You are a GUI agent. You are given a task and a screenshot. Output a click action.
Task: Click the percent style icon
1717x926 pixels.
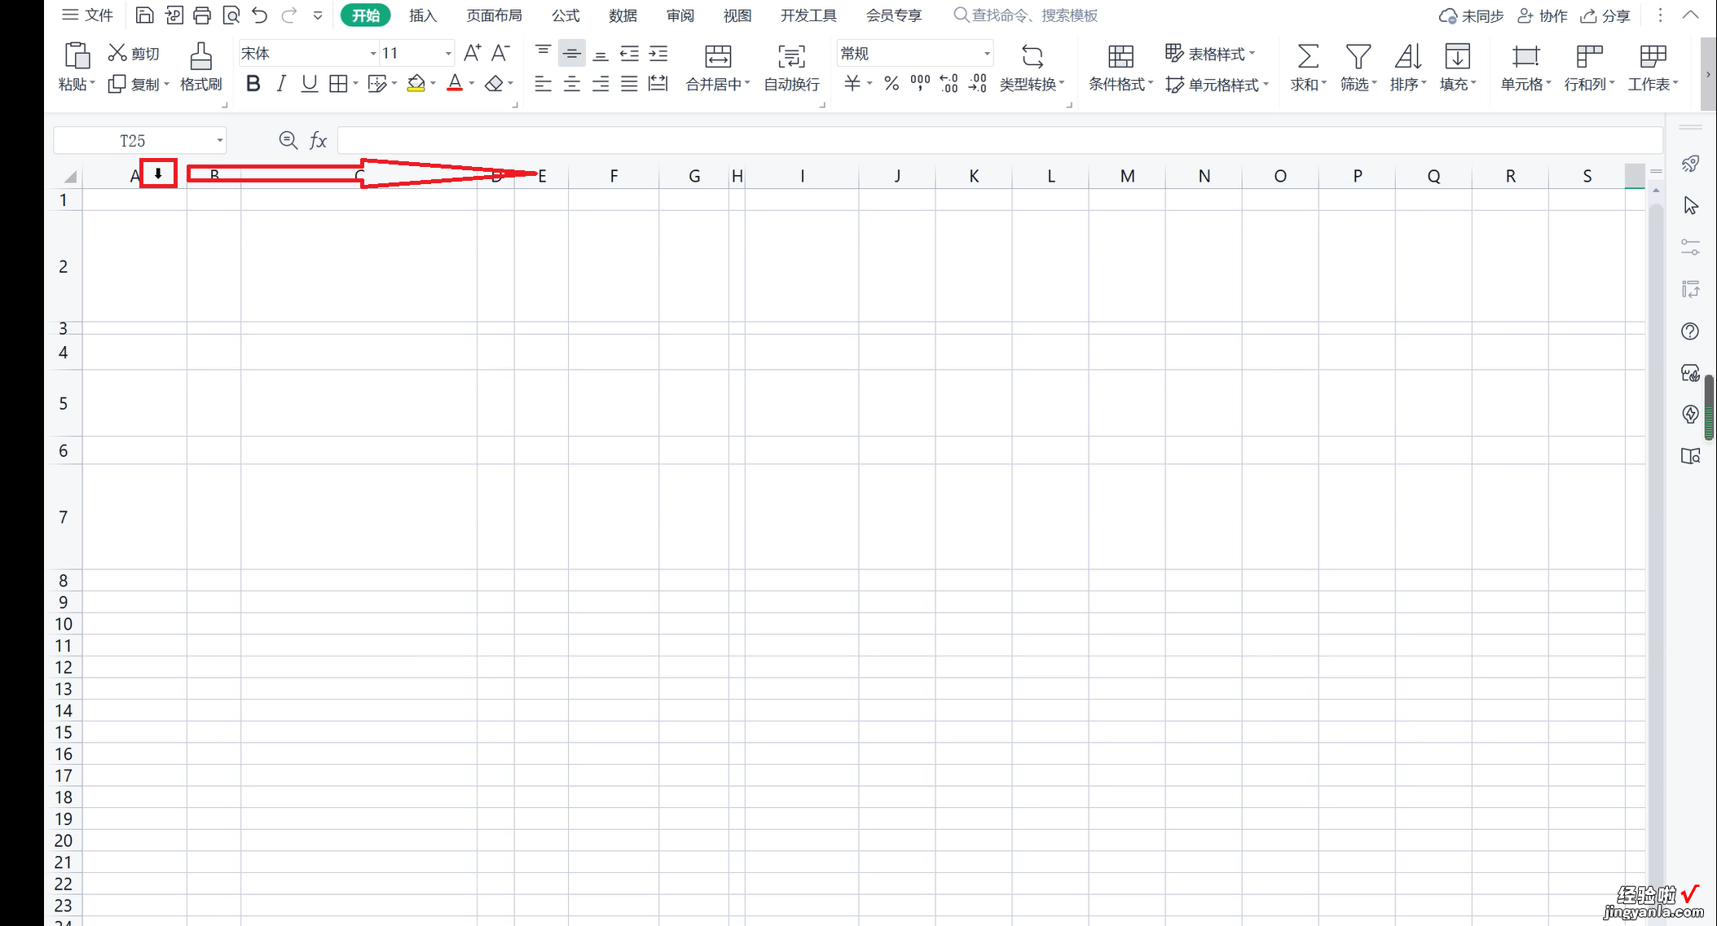(892, 83)
